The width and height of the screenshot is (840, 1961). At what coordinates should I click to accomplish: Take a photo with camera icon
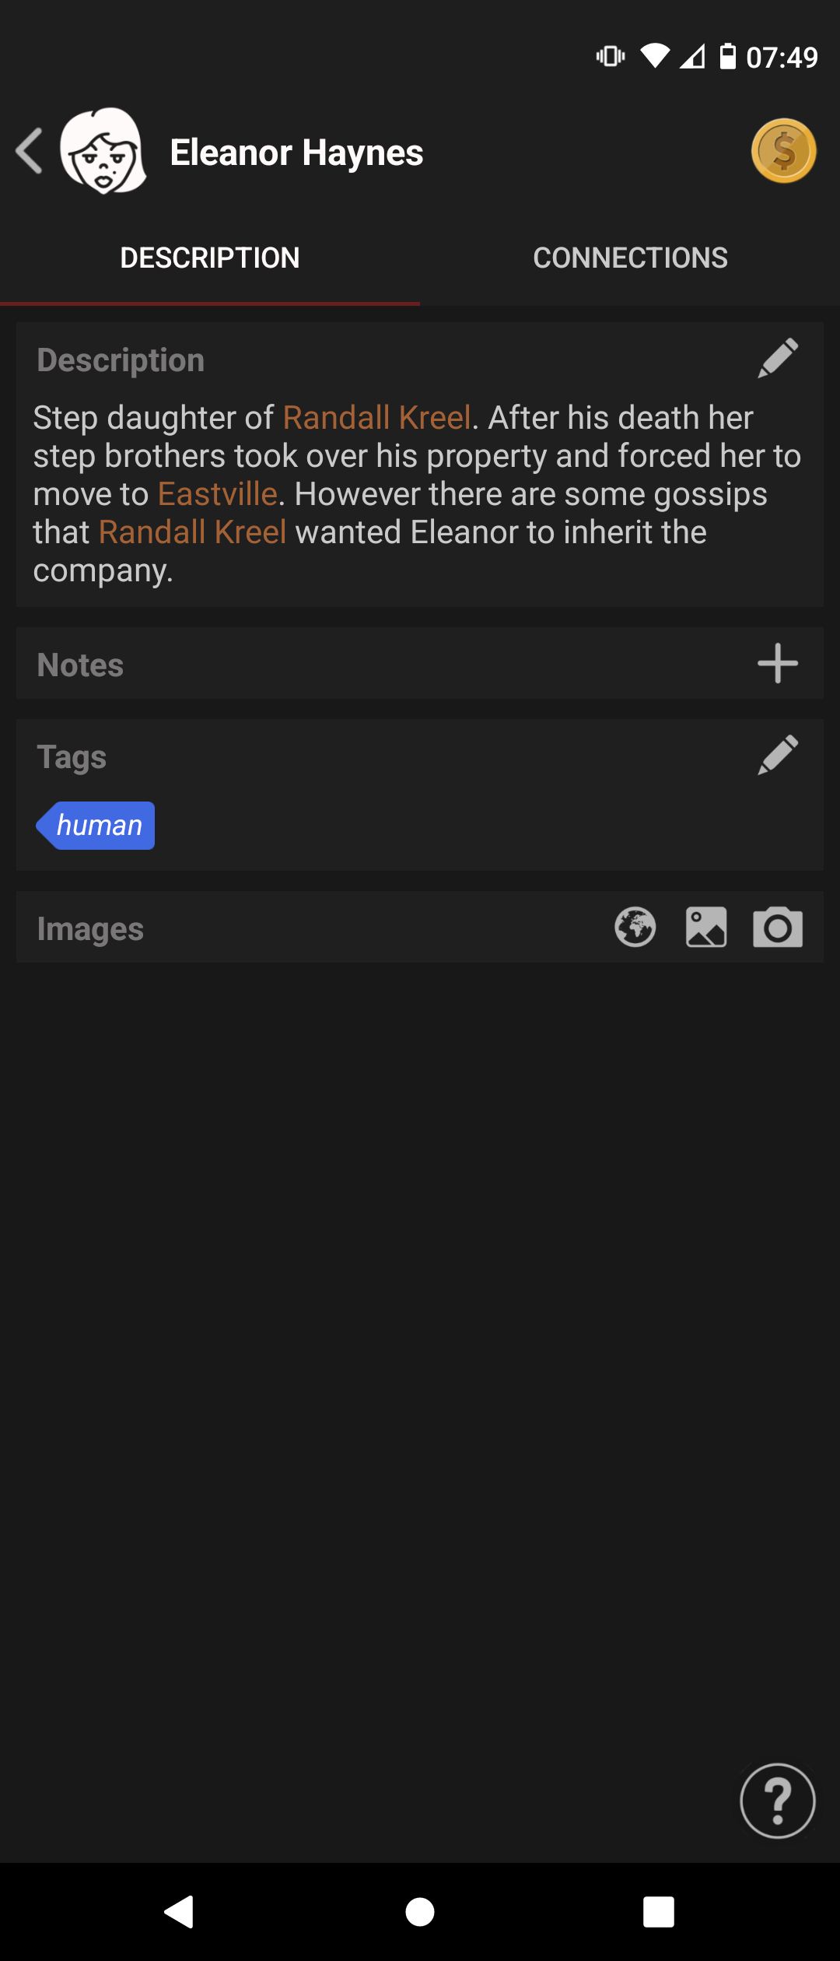pyautogui.click(x=778, y=928)
